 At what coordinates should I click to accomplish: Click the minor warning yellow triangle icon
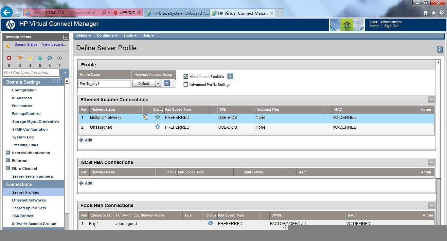pyautogui.click(x=30, y=58)
